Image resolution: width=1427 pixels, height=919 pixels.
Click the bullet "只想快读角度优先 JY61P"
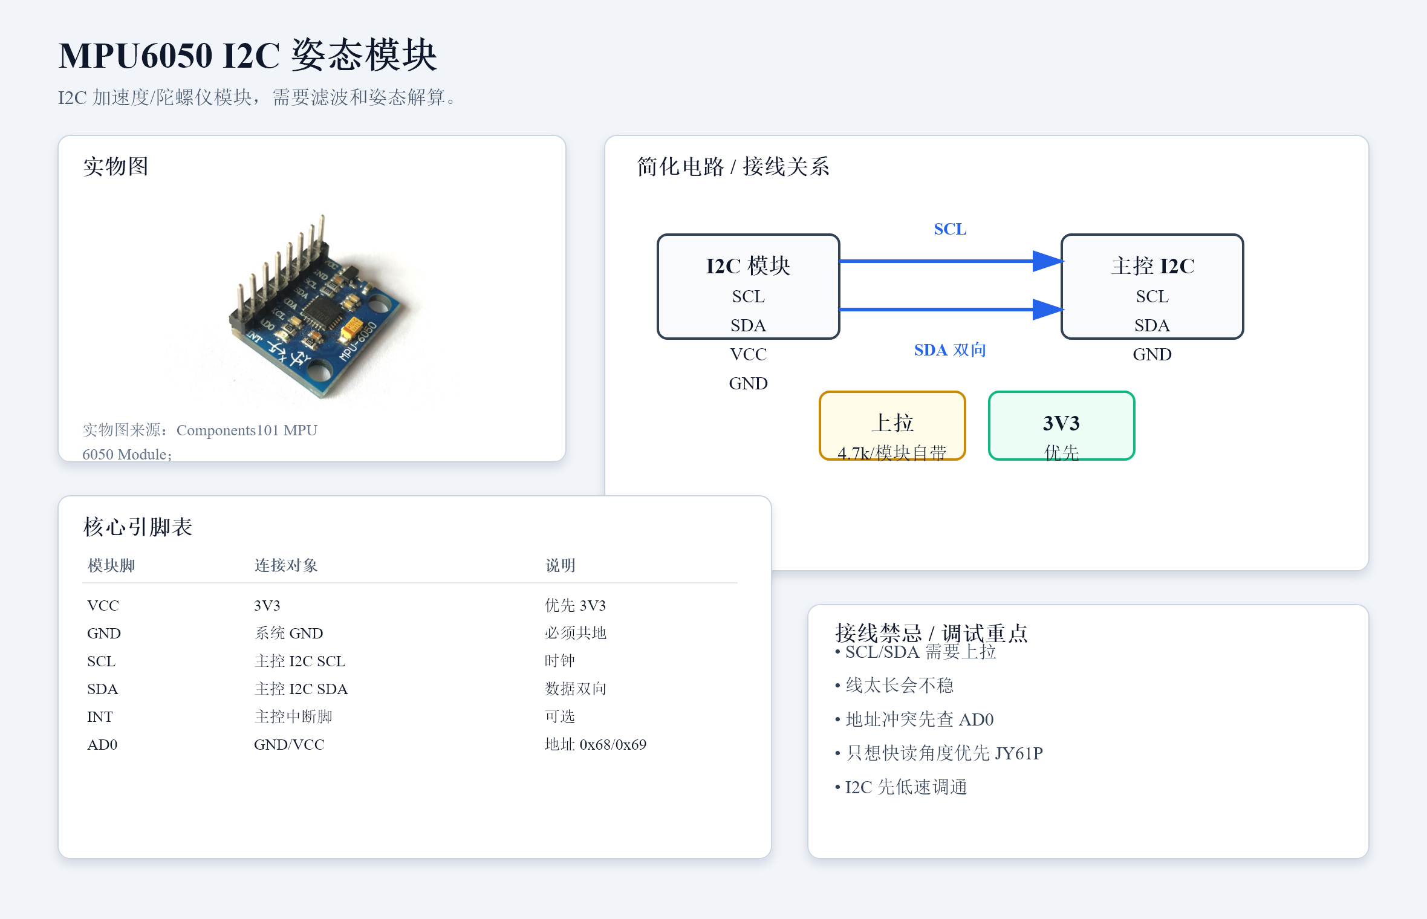(x=939, y=753)
